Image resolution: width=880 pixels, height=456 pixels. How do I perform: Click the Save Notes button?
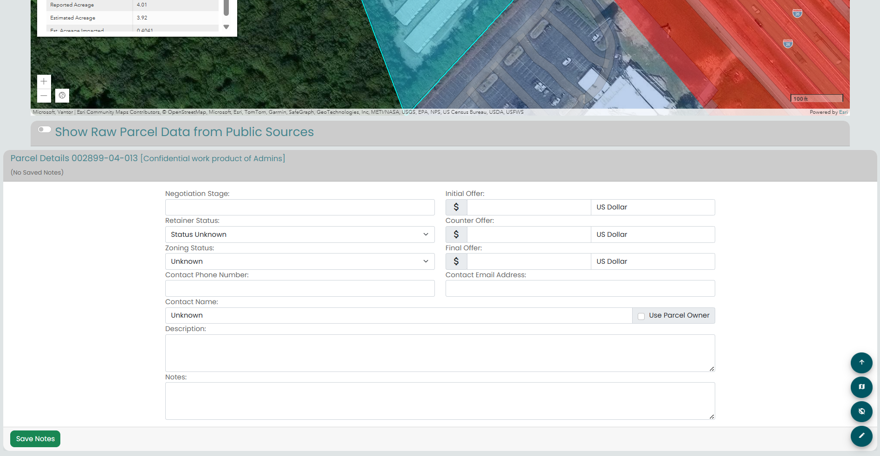pyautogui.click(x=35, y=439)
